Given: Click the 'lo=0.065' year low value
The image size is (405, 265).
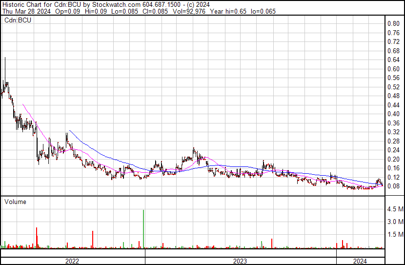Looking at the screenshot, I should click(263, 11).
